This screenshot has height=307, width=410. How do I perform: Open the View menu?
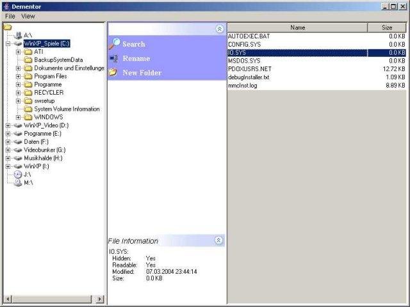(28, 16)
